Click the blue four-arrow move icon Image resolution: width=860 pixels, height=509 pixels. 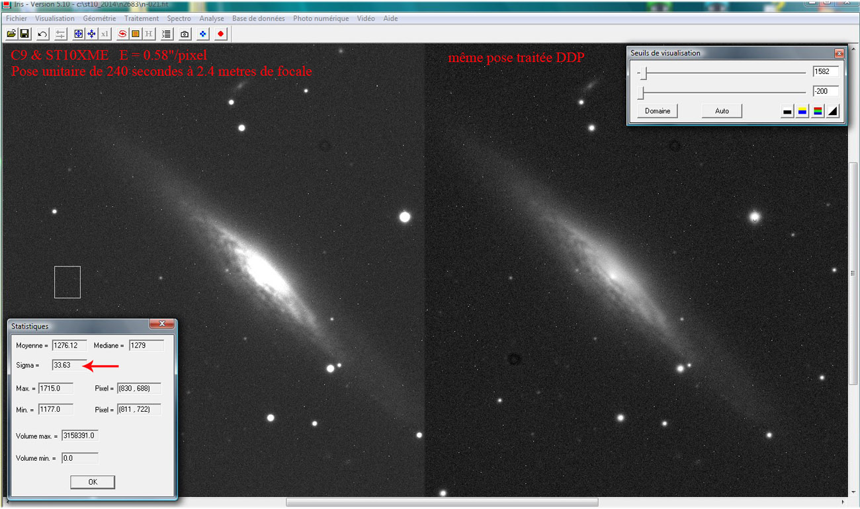[x=91, y=34]
